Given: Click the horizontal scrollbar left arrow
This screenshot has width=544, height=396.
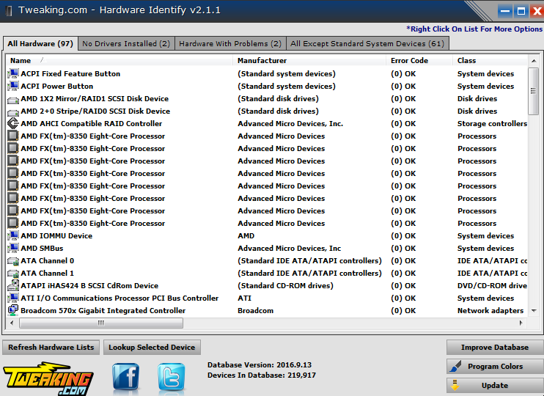Looking at the screenshot, I should point(12,323).
